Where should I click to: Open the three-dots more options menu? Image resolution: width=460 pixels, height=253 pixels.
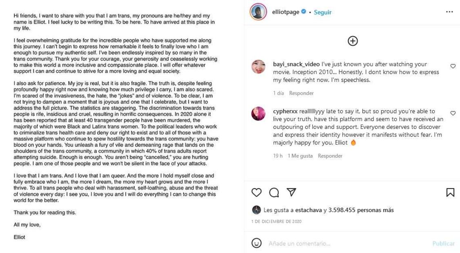(449, 12)
